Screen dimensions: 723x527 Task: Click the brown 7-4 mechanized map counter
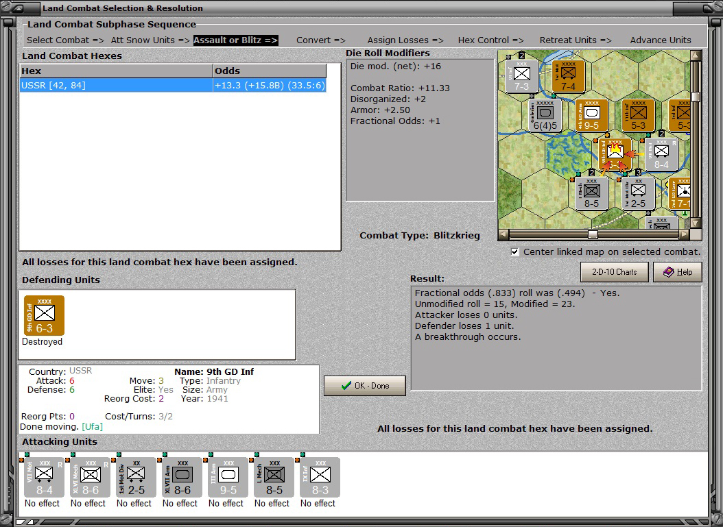[568, 77]
